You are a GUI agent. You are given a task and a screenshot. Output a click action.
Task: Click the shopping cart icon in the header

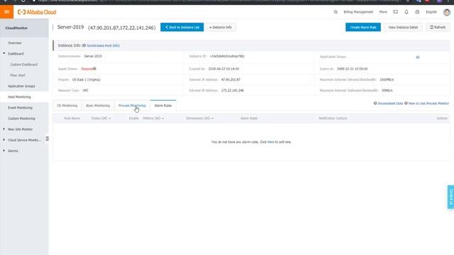point(417,12)
